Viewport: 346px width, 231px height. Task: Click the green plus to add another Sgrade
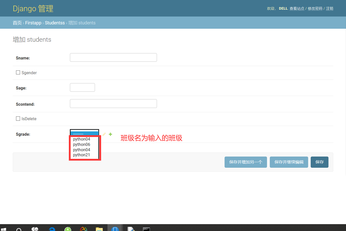[x=111, y=134]
